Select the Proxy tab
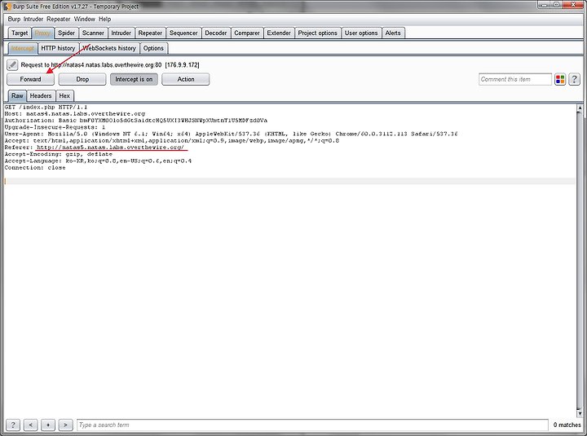The image size is (587, 436). 42,33
